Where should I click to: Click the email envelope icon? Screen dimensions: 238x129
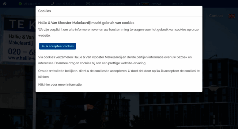click(88, 4)
